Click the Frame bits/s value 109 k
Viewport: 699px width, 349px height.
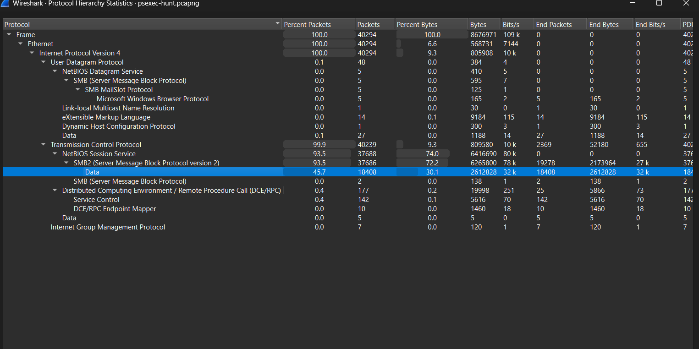(512, 35)
